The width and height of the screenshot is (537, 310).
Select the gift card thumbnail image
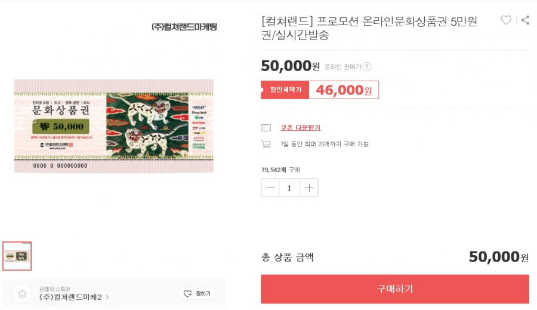pos(17,256)
